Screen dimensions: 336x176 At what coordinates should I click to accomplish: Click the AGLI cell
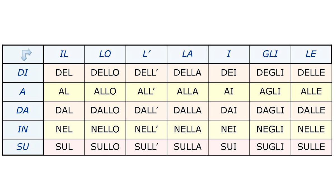click(x=270, y=92)
